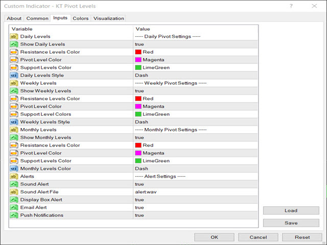Click the number icon beside Weekly Levels Style
Image resolution: width=327 pixels, height=245 pixels.
[x=14, y=122]
